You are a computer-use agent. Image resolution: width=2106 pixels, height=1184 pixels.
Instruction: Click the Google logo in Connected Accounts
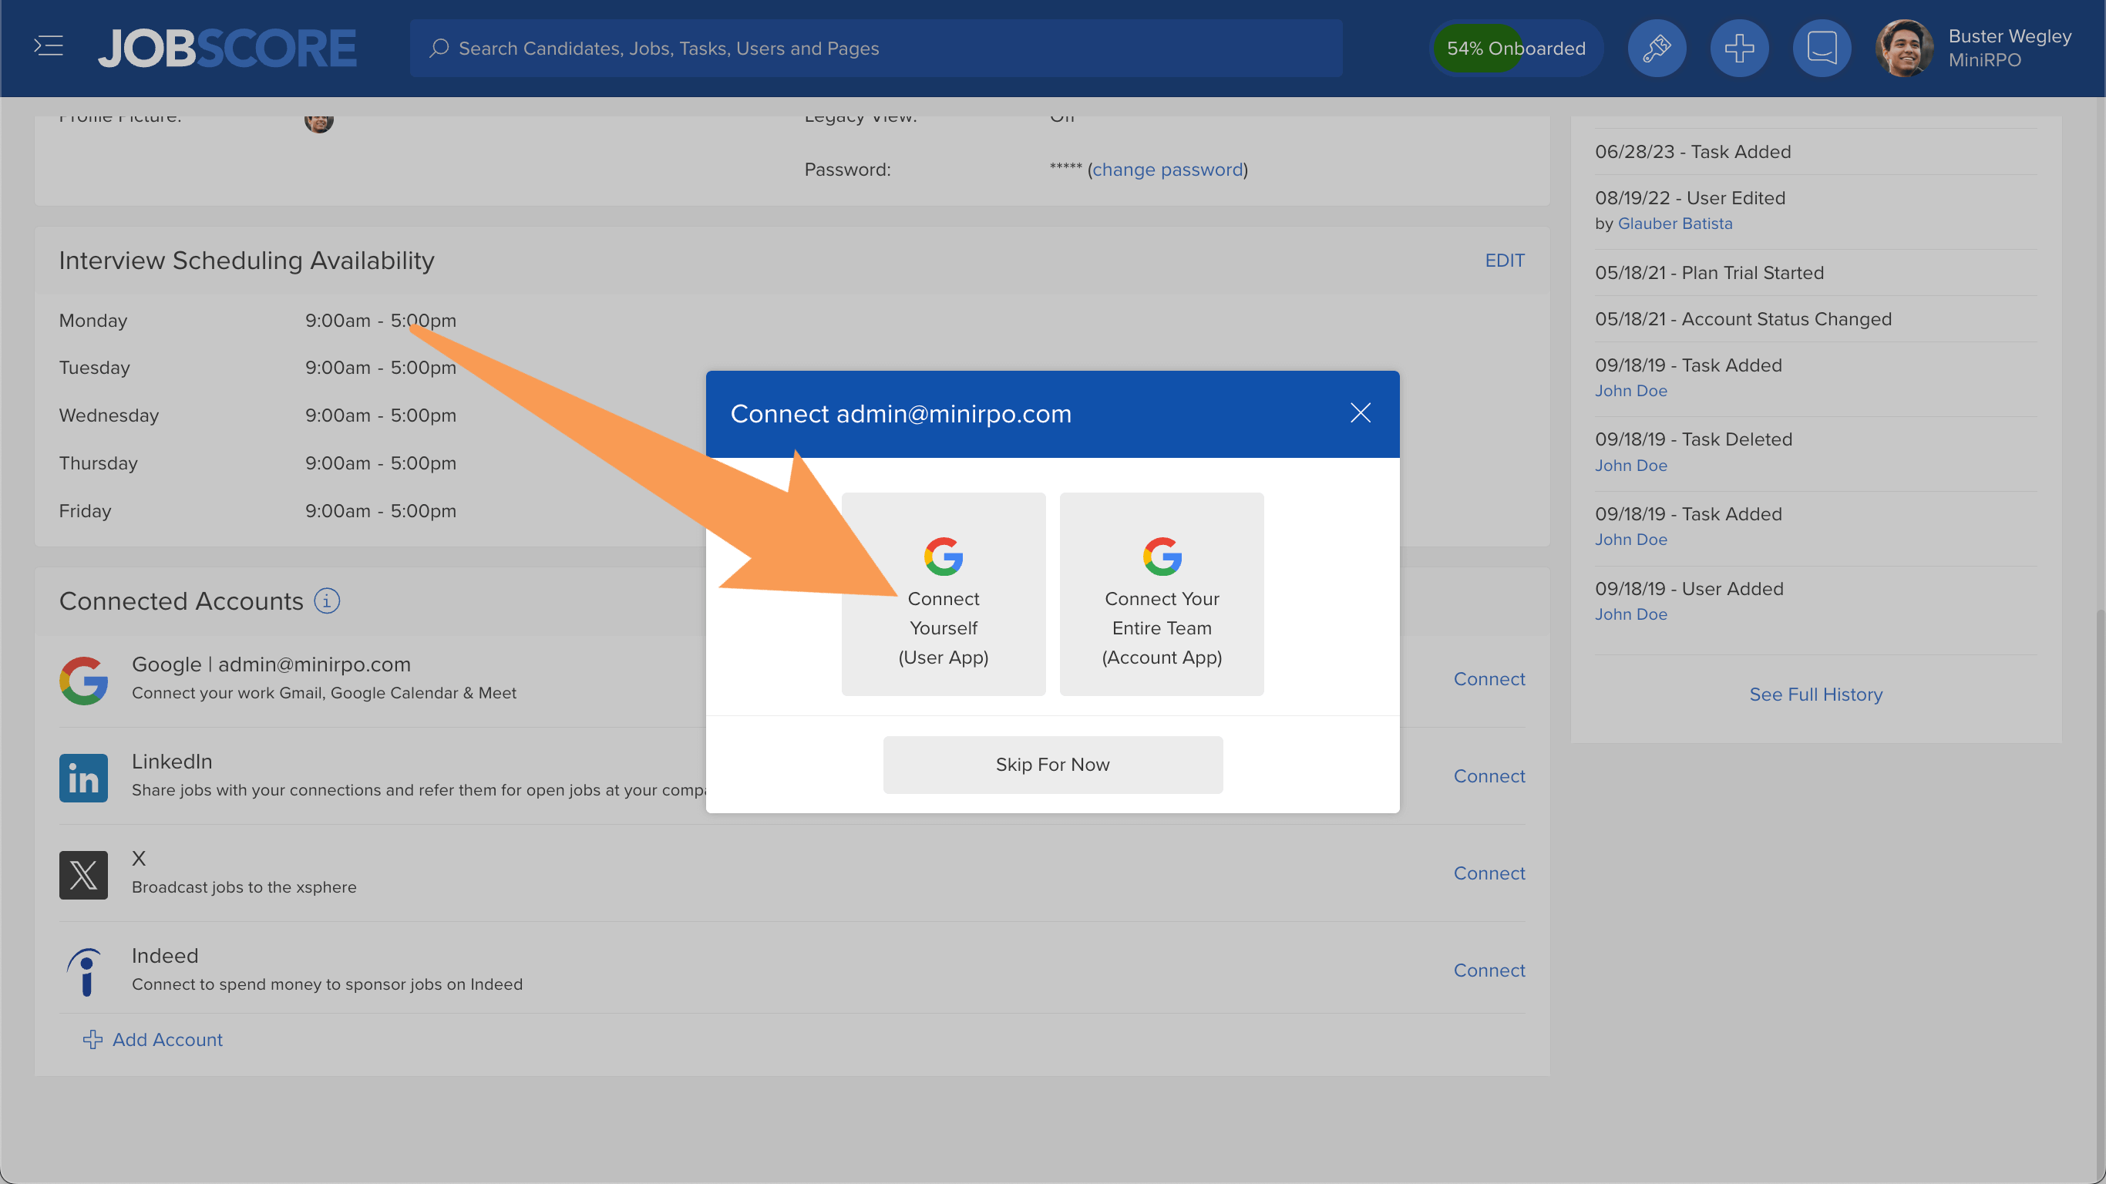coord(83,681)
